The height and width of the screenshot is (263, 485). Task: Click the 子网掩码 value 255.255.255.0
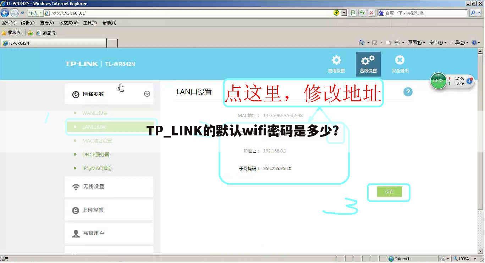(277, 169)
